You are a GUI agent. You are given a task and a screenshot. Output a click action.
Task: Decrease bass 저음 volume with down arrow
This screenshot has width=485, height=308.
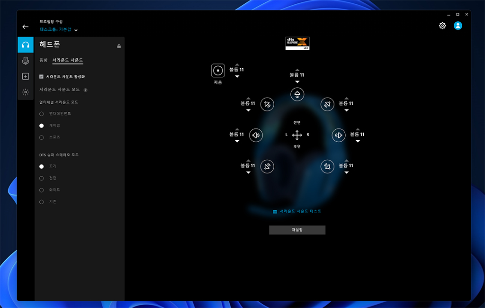tap(237, 76)
